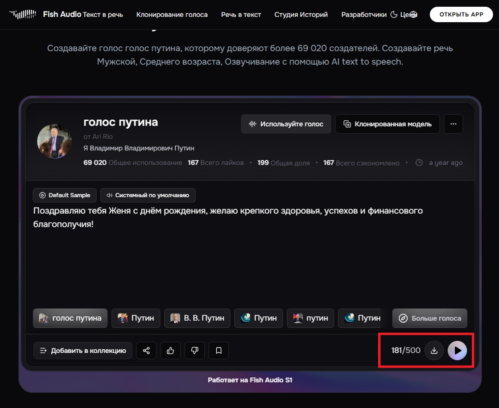Screen dimensions: 499x408
Task: Open Студия Историй menu item
Action: (301, 15)
